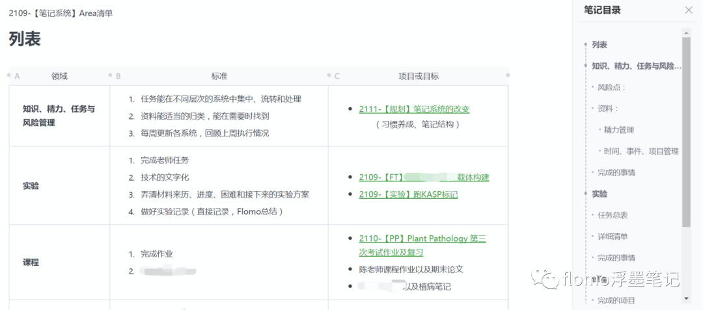Click the 实验 row label cell
This screenshot has width=703, height=310.
coord(59,186)
